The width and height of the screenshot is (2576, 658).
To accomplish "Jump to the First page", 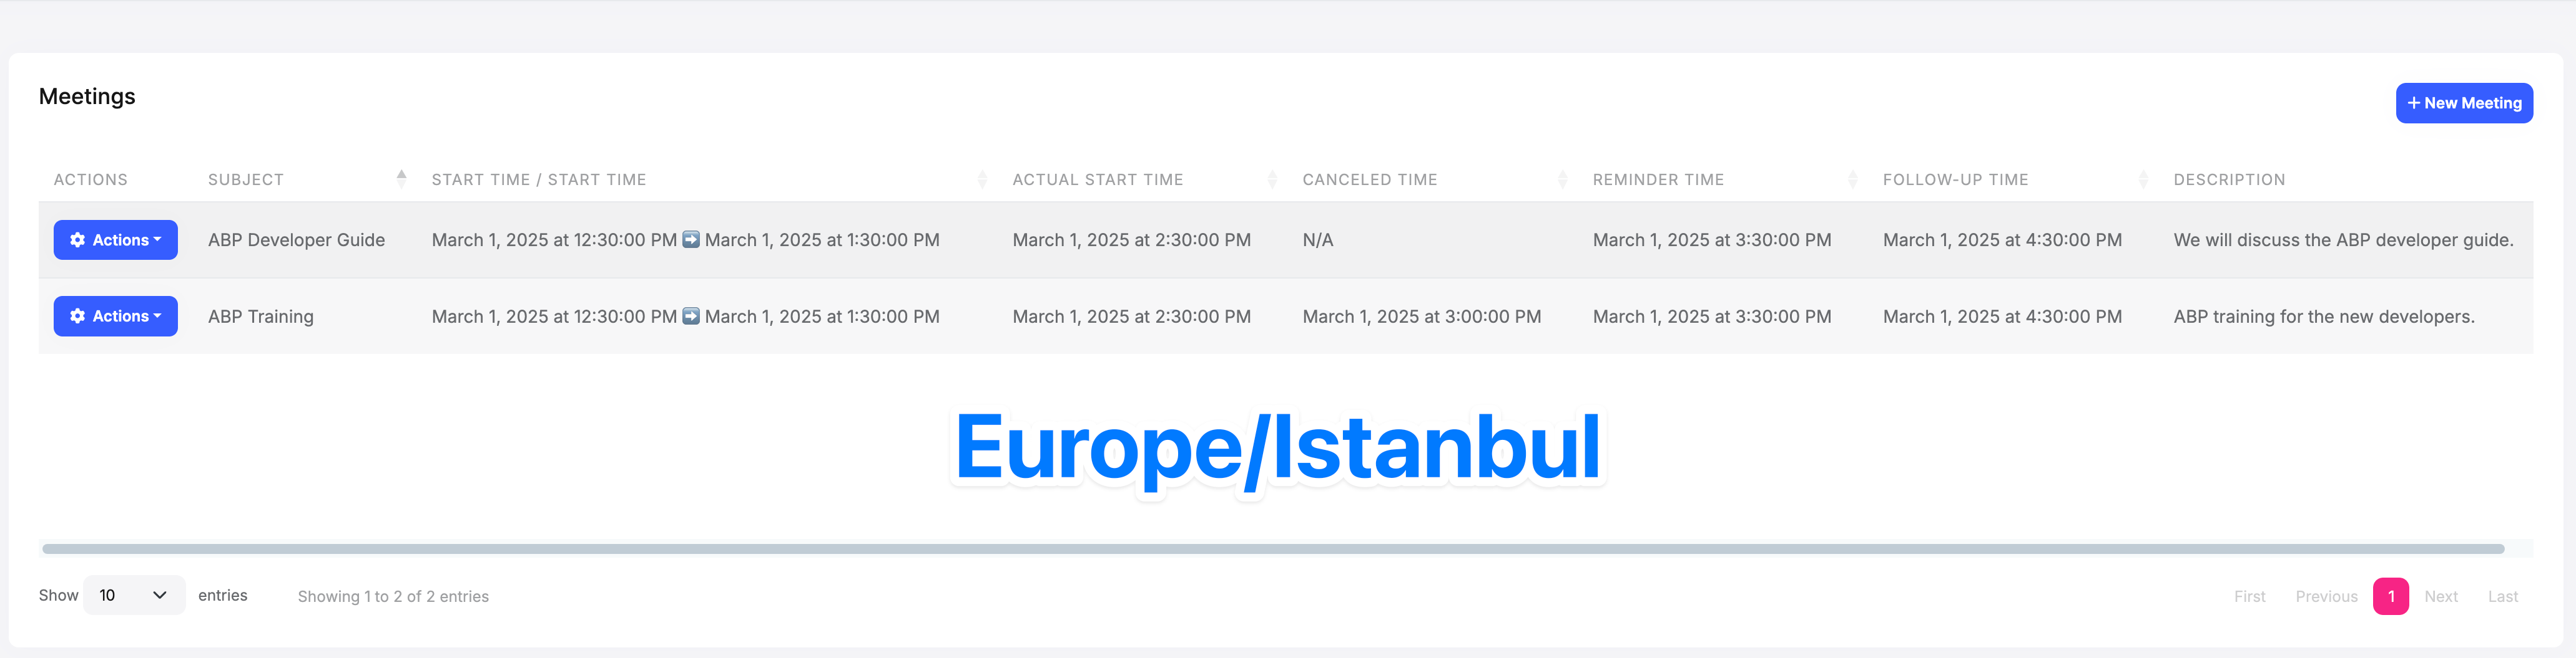I will 2249,596.
